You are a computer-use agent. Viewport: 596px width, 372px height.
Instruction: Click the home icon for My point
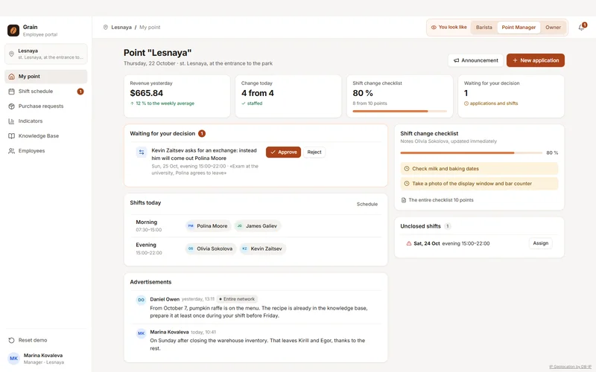pos(11,77)
